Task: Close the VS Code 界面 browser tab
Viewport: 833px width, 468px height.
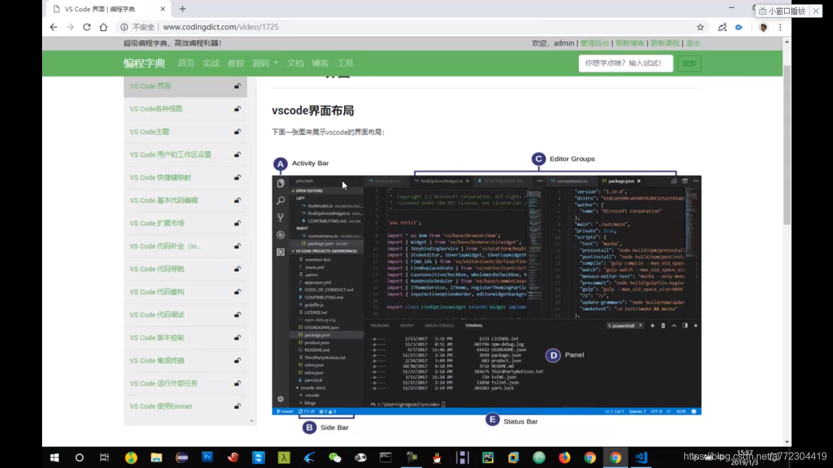Action: click(x=162, y=9)
